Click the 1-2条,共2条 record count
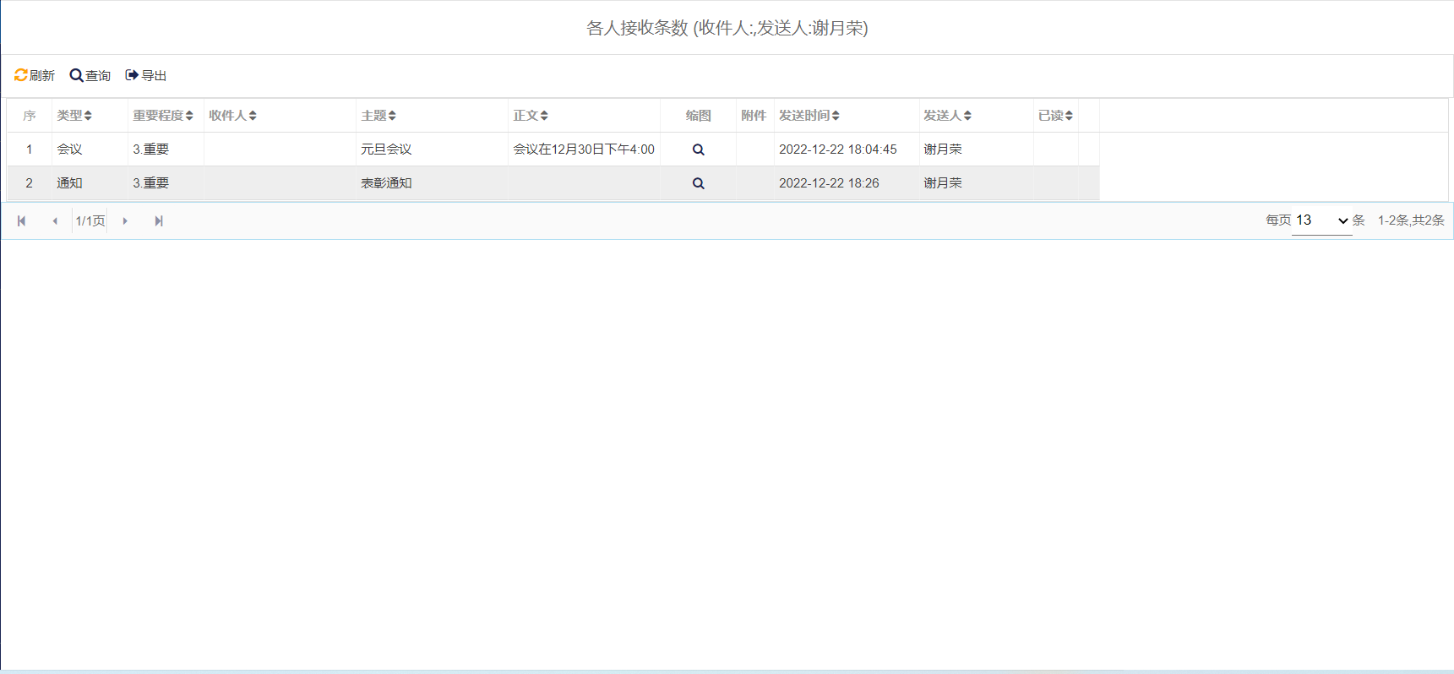 (1411, 220)
